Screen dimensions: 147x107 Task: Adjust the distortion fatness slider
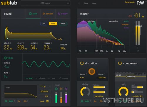99,87
